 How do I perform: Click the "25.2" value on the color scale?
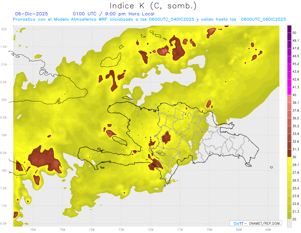tap(296, 188)
